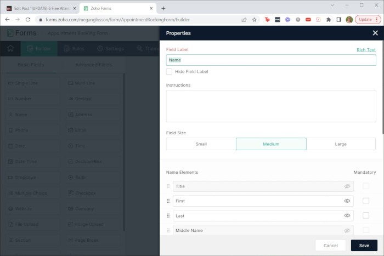Close the Properties panel
The image size is (384, 256).
[375, 33]
